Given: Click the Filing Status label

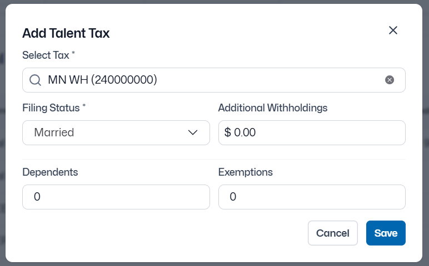Looking at the screenshot, I should tap(51, 108).
